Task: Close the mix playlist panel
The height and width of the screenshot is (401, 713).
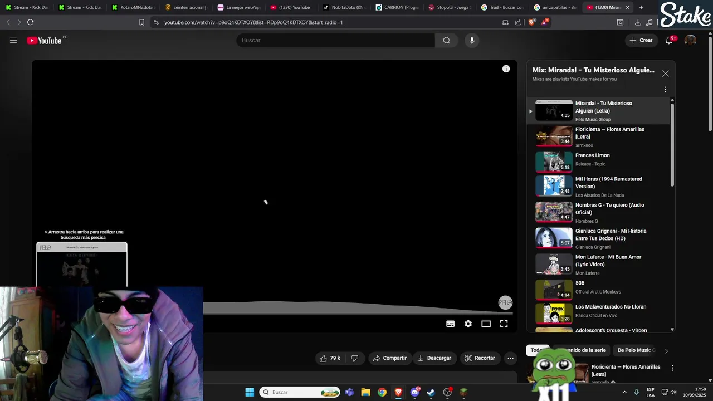Action: [x=665, y=74]
